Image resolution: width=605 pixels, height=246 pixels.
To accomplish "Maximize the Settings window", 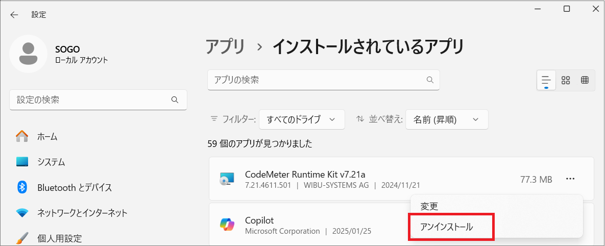I will (566, 9).
